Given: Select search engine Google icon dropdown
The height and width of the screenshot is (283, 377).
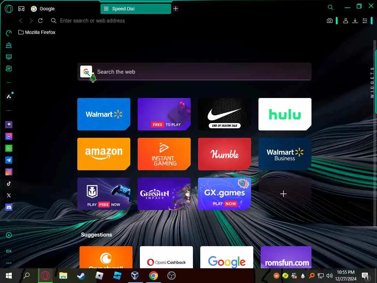Looking at the screenshot, I should pos(86,71).
